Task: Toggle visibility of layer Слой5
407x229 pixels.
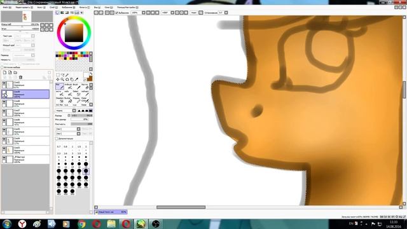Action: [4, 130]
